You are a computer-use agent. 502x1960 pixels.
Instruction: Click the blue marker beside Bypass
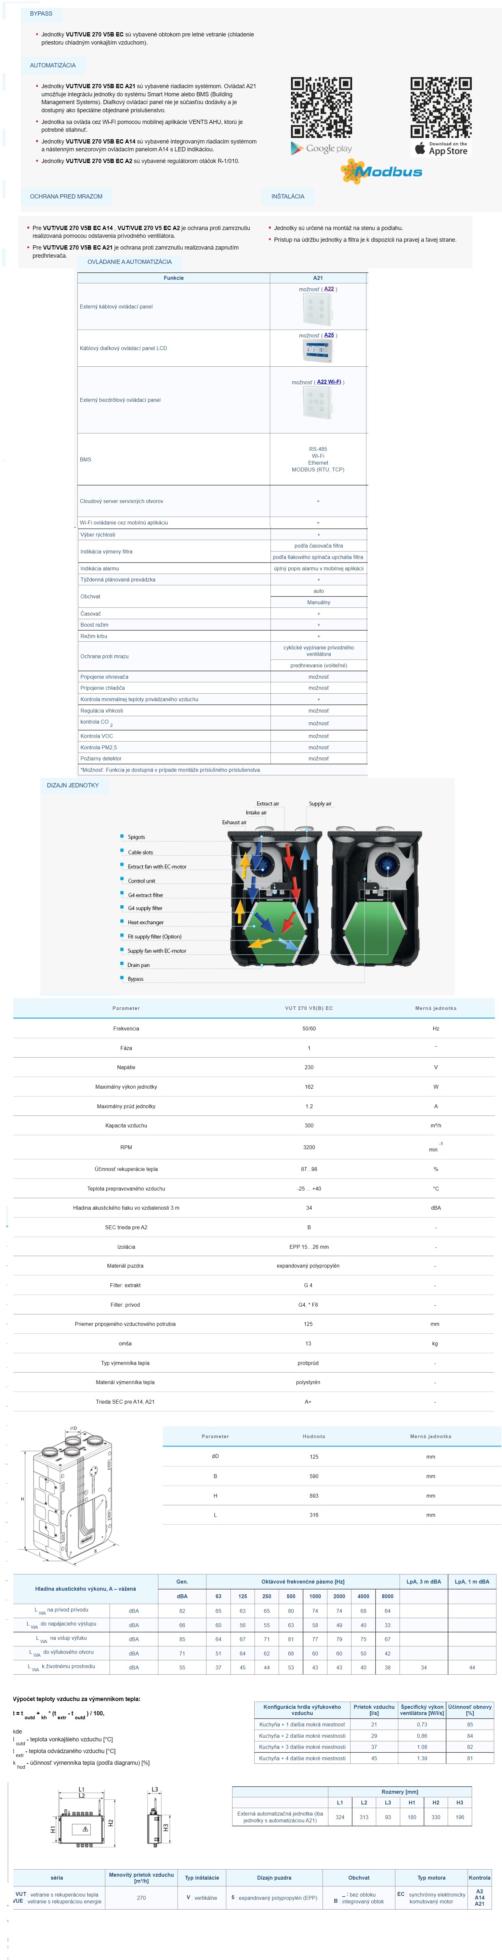(122, 978)
